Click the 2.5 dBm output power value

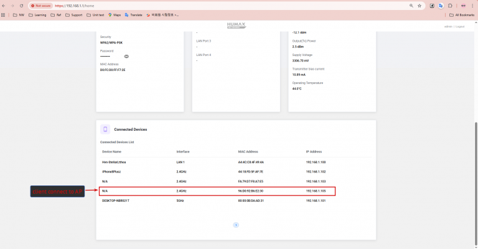[x=298, y=47]
